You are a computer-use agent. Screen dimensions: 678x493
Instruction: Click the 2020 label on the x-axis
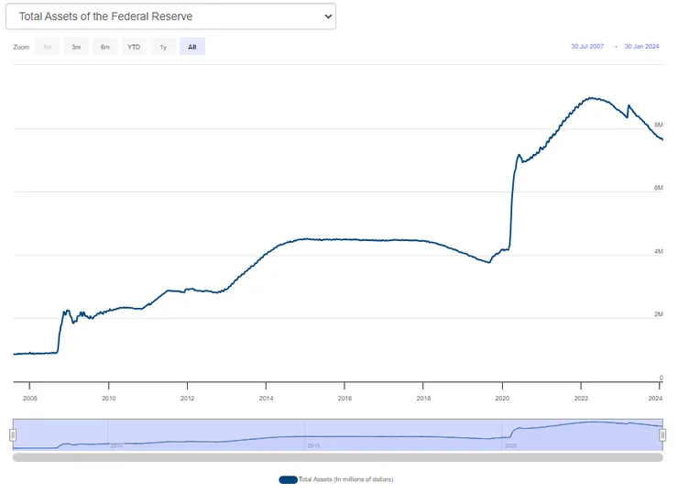tap(502, 398)
